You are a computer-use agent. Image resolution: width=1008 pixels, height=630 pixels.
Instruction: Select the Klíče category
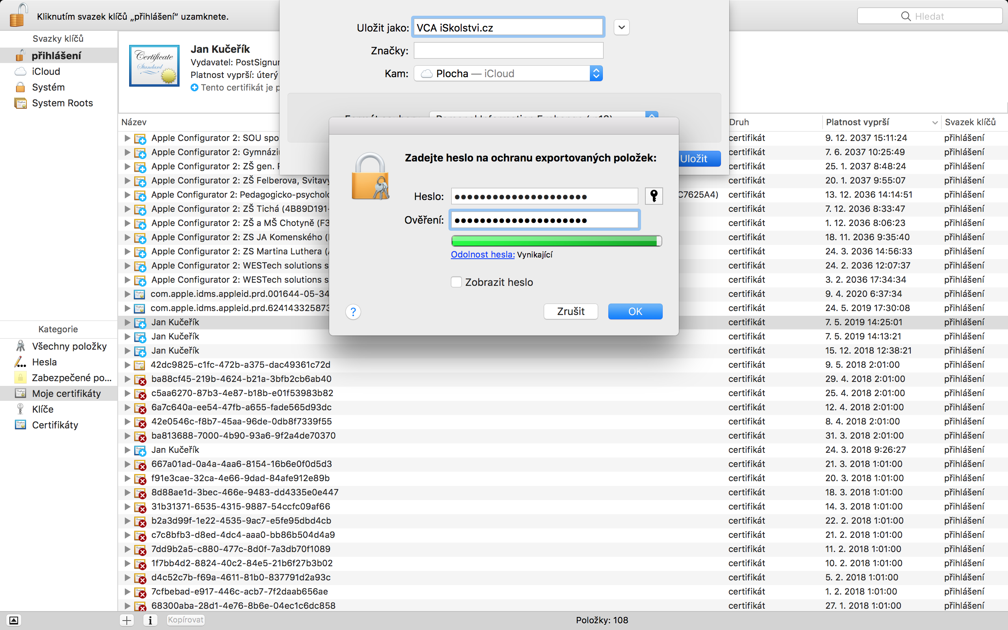point(43,409)
